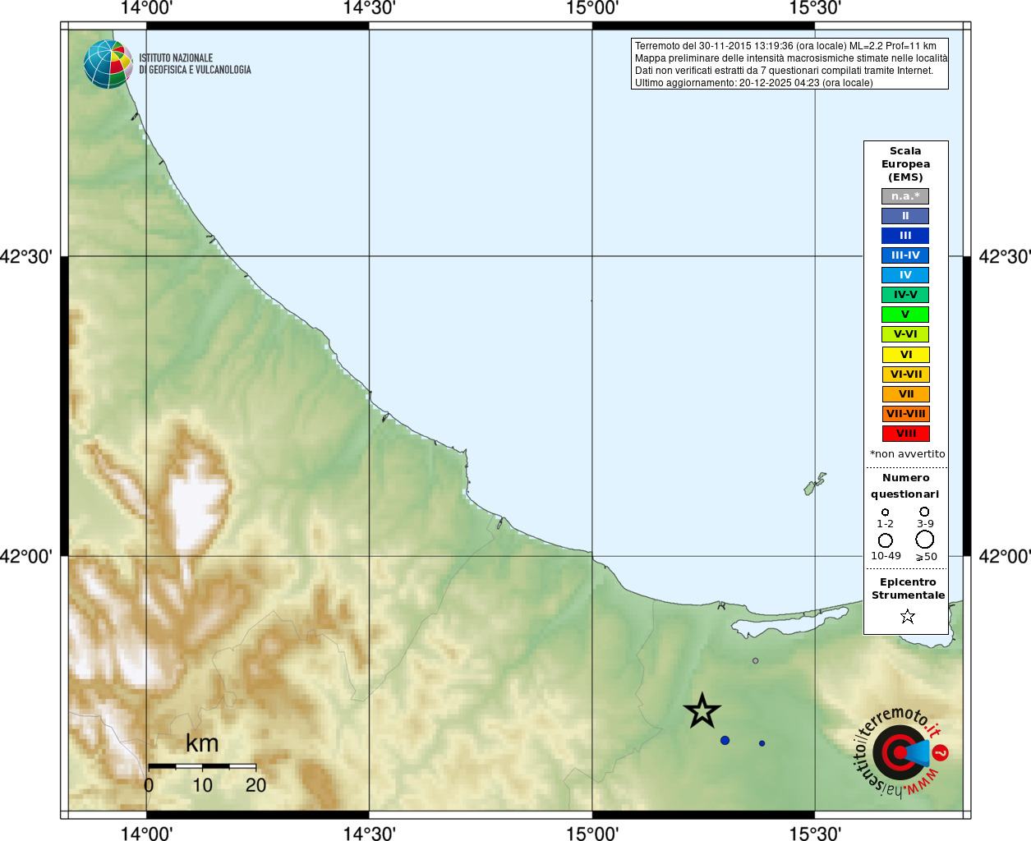Screen dimensions: 1031x841
Task: Click the 'Terremoto del 30-11-2015' line
Action: click(x=785, y=46)
